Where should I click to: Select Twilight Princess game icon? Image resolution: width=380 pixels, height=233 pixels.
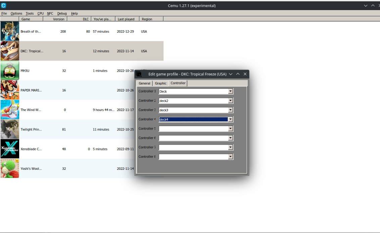point(10,129)
